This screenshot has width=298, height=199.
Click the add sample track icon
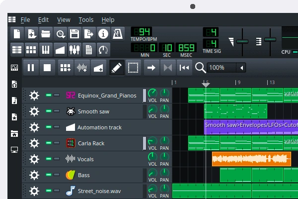click(x=81, y=68)
